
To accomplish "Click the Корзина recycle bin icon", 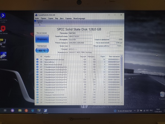I will click(162, 96).
